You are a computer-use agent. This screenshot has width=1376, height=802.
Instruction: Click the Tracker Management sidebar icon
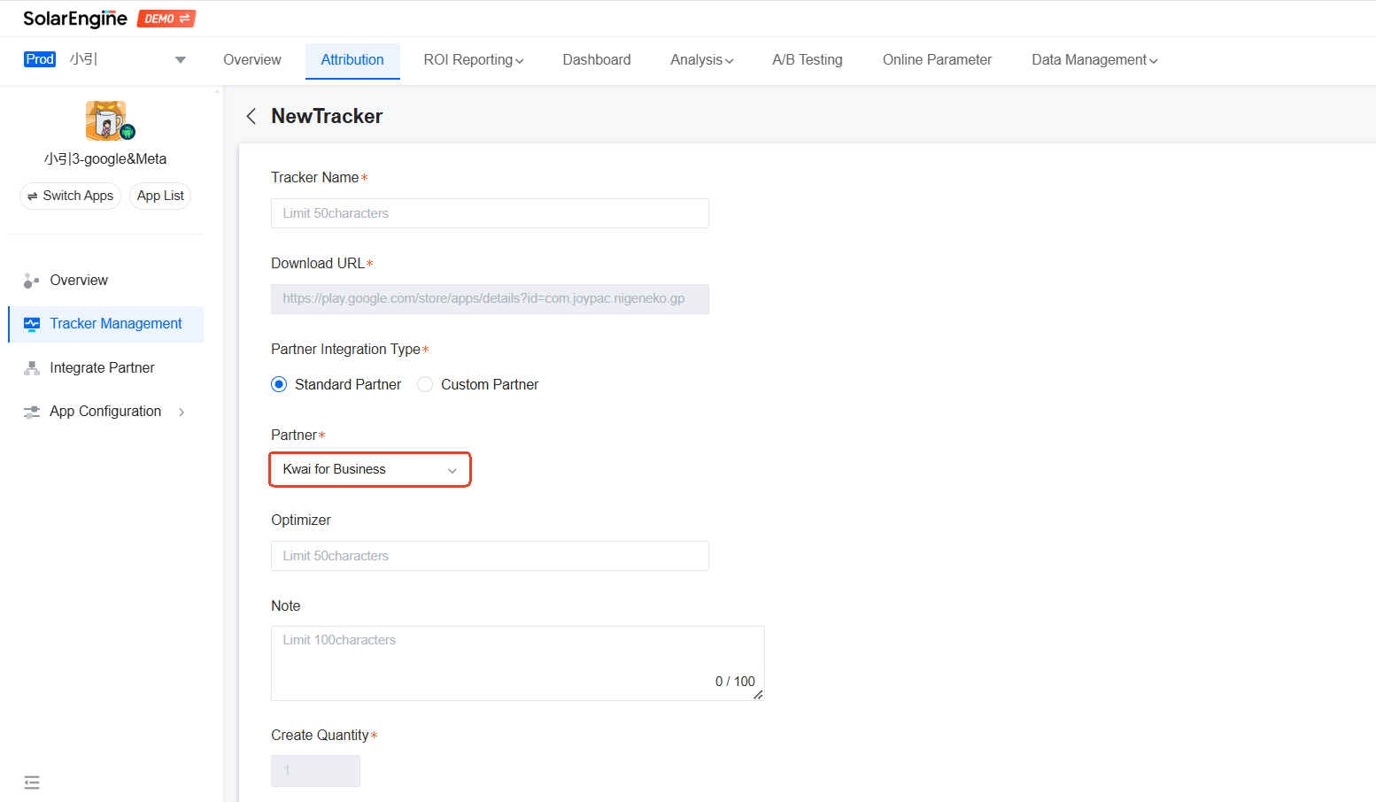tap(32, 324)
